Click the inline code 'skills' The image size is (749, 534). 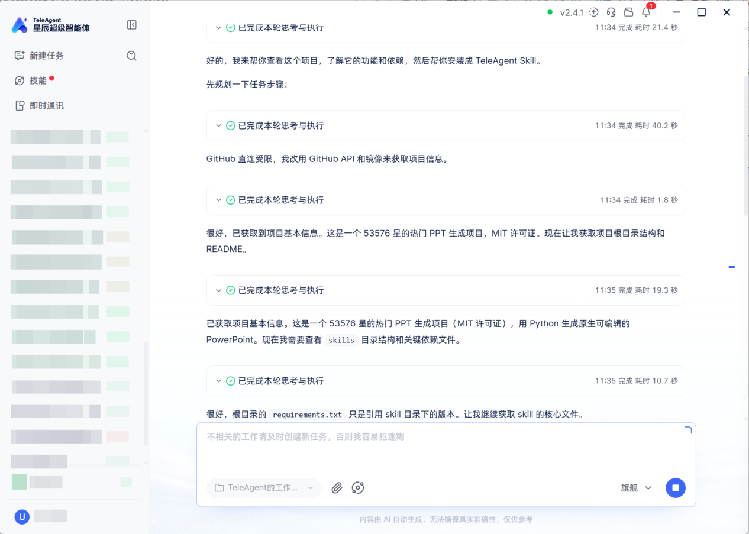[x=341, y=340]
